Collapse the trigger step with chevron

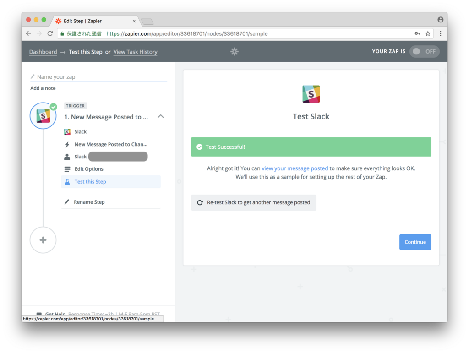(161, 117)
